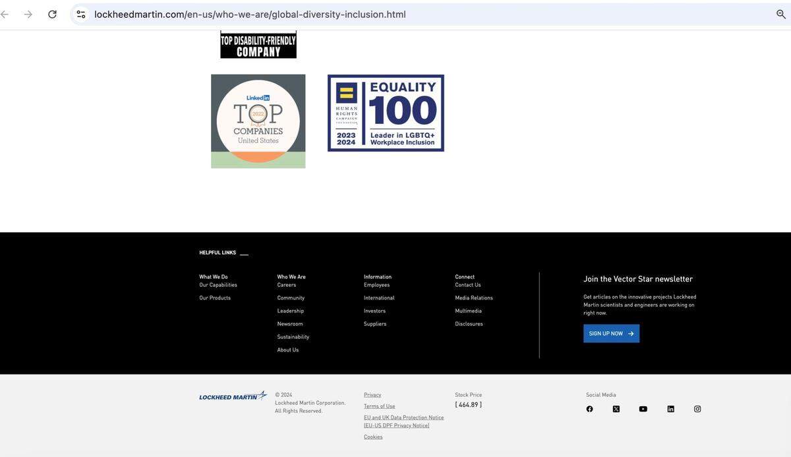Open site information icon in address bar
Screen dimensions: 791x457
(x=80, y=14)
